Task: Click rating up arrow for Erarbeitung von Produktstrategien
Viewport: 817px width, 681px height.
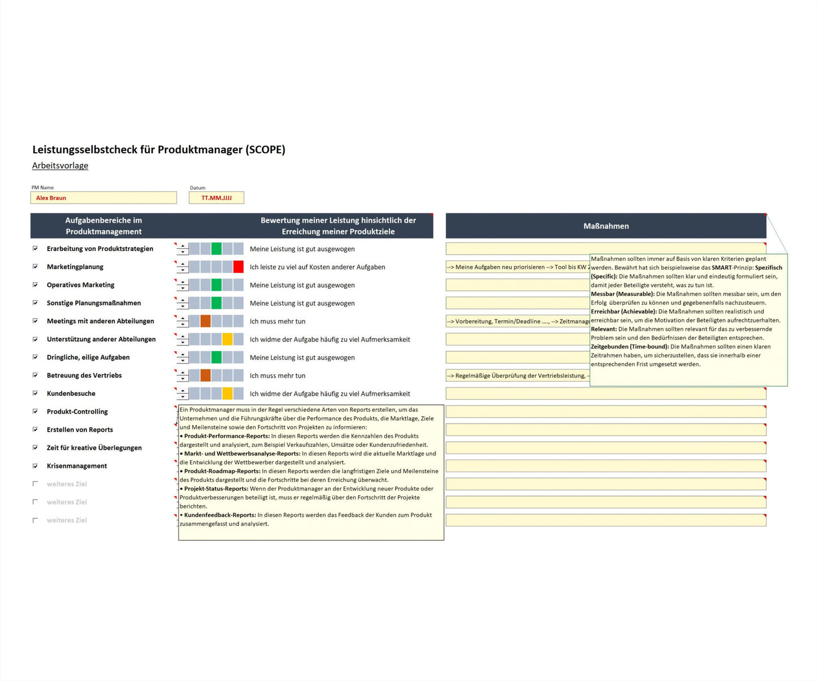Action: [x=182, y=245]
